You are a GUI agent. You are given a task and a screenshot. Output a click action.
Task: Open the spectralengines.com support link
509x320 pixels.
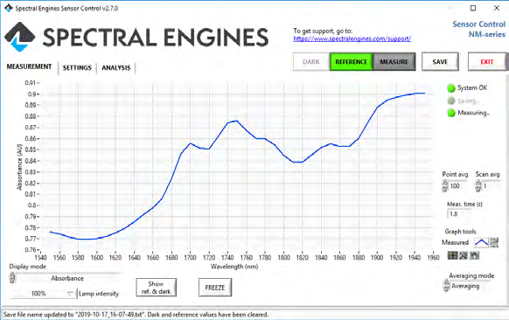coord(352,38)
